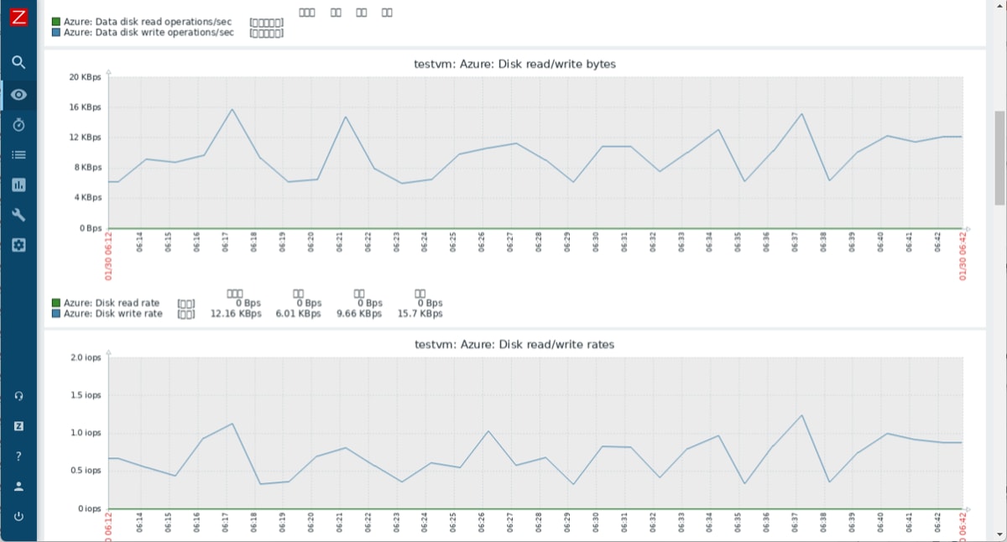Click the '20 KBps' axis label
Viewport: 1007px width, 542px height.
click(85, 77)
